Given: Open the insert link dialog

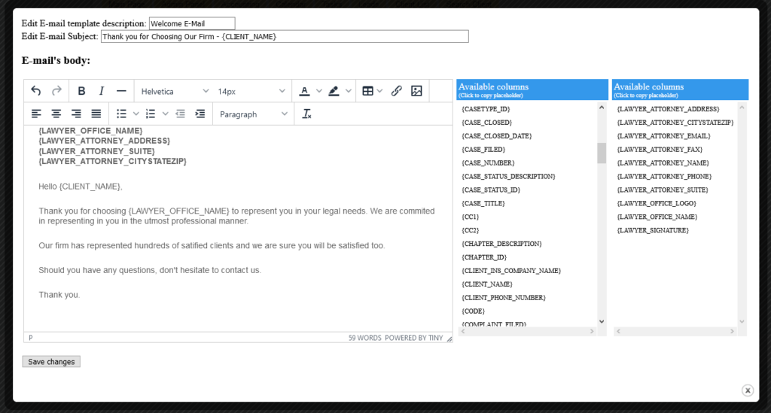Looking at the screenshot, I should click(396, 91).
